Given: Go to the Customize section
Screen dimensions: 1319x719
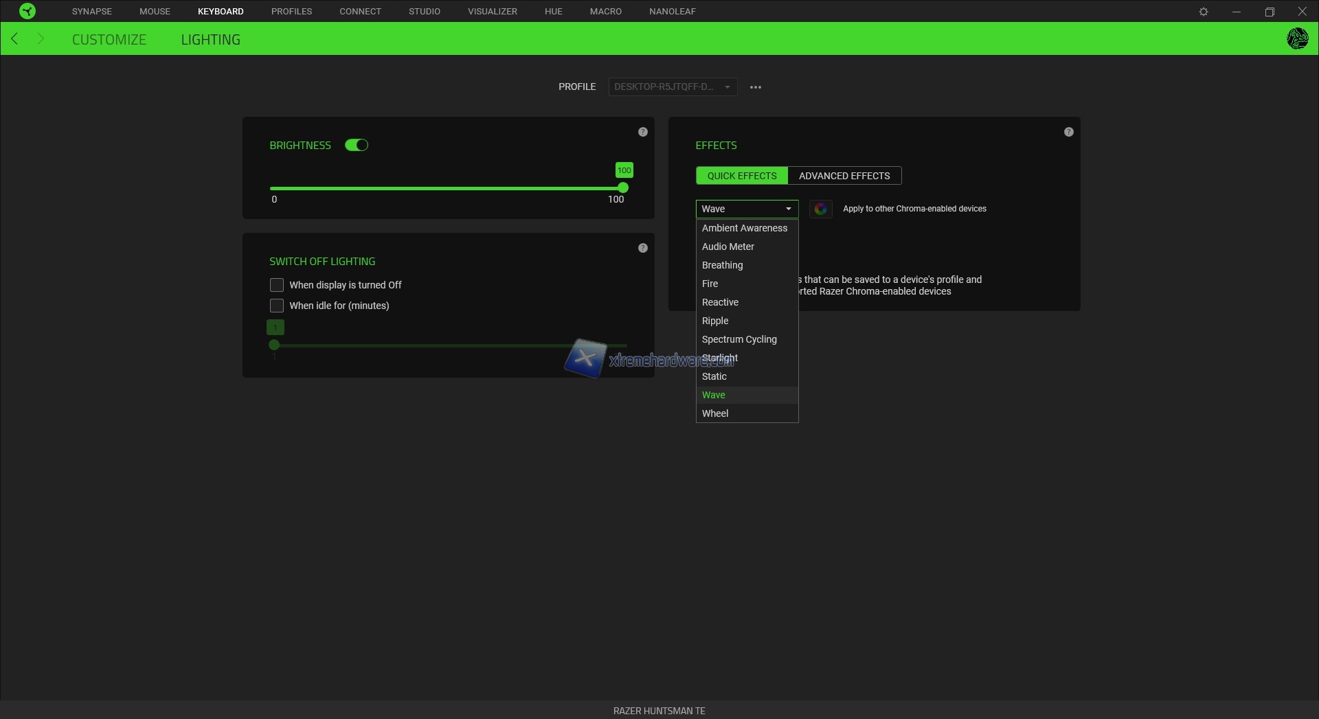Looking at the screenshot, I should point(109,40).
